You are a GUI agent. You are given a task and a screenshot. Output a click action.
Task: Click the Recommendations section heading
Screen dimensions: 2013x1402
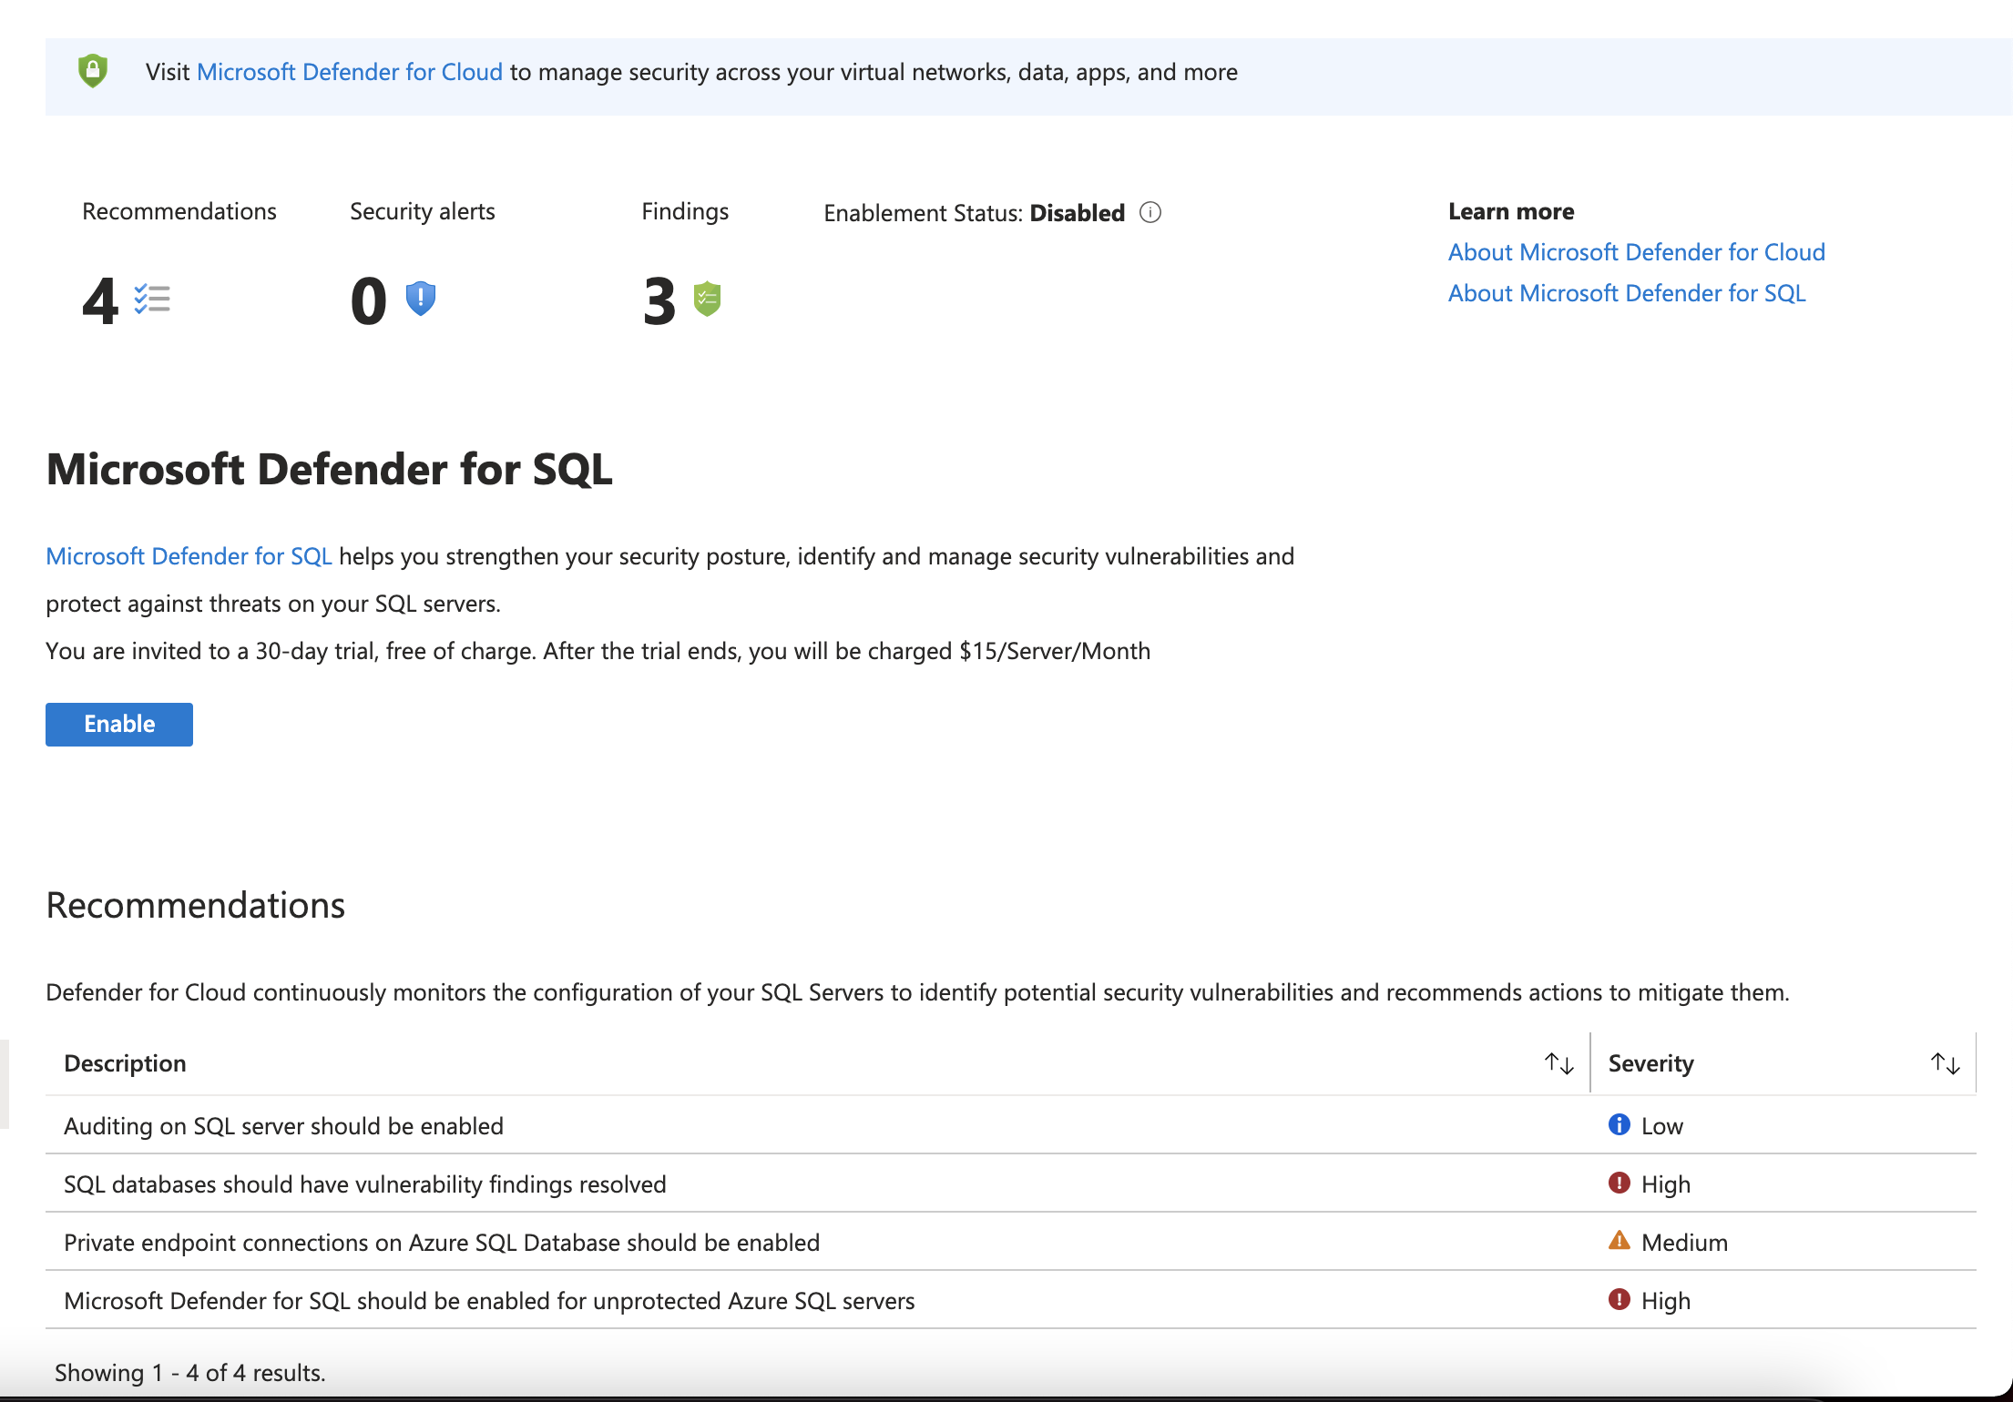(195, 905)
